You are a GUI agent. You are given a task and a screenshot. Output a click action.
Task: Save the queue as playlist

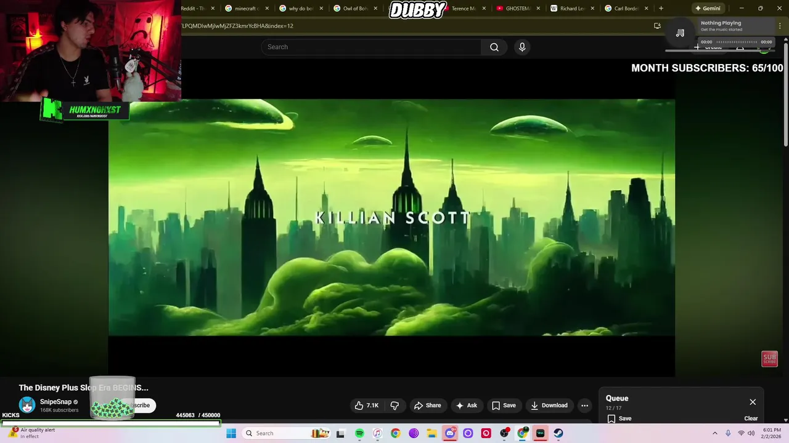619,418
